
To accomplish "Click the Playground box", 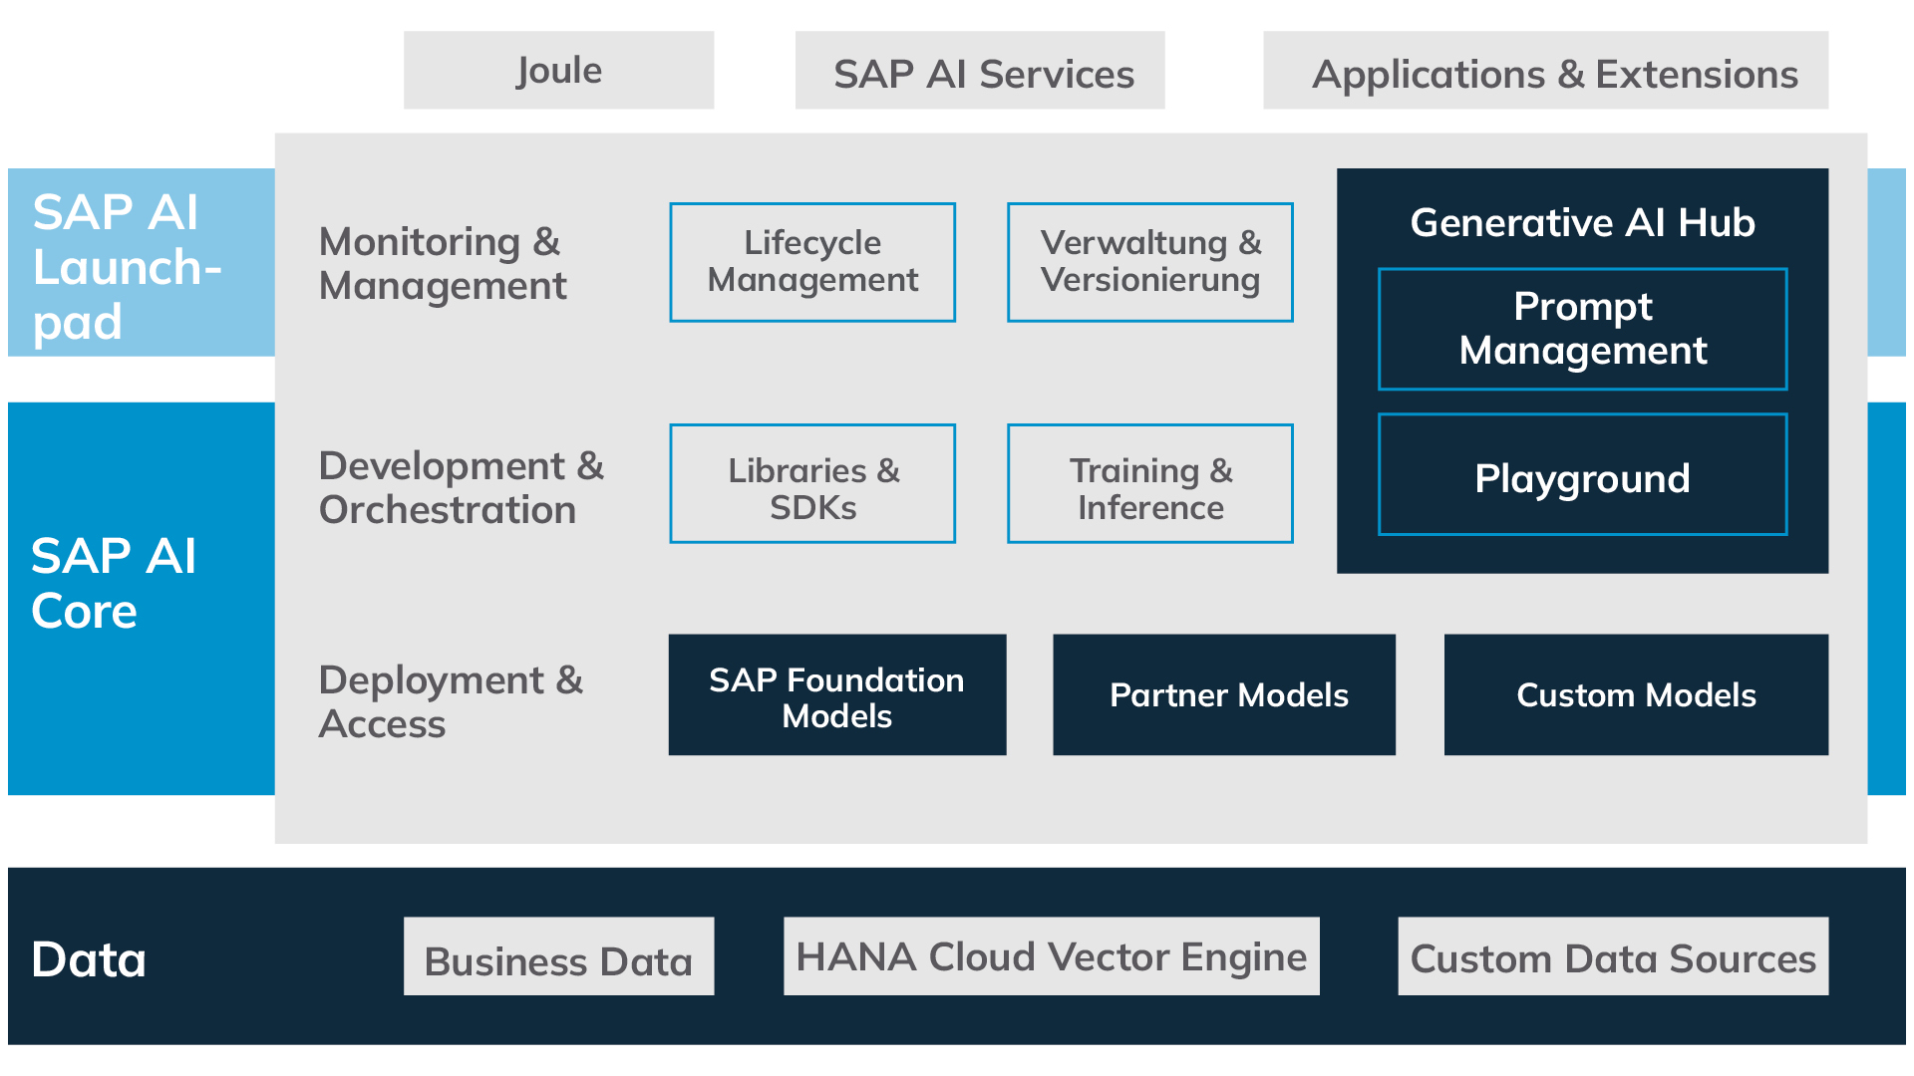I will pyautogui.click(x=1582, y=474).
